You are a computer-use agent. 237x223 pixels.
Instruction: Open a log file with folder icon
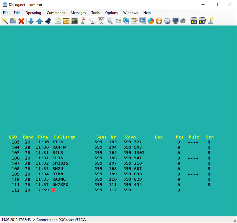[13, 21]
